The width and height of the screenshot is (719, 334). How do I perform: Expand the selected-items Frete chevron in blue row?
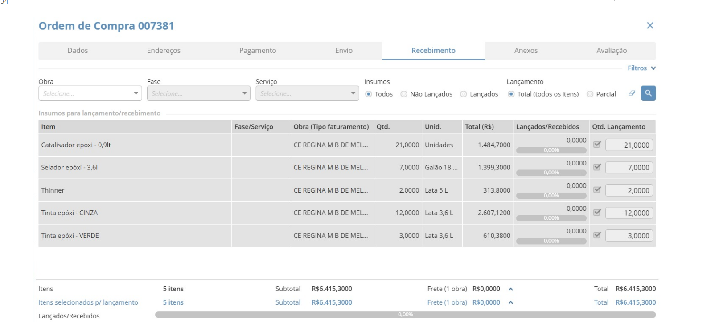511,302
